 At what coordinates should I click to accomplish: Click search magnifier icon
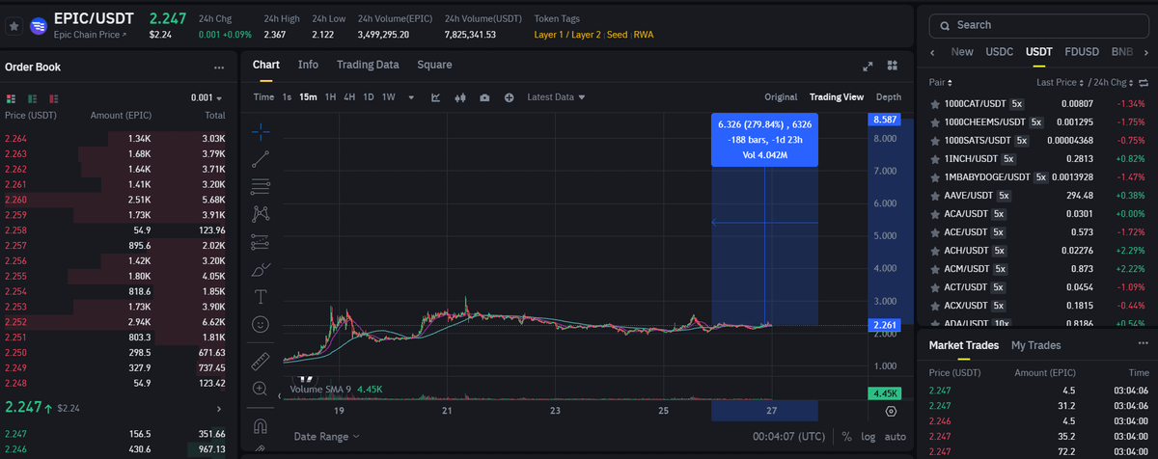(944, 25)
